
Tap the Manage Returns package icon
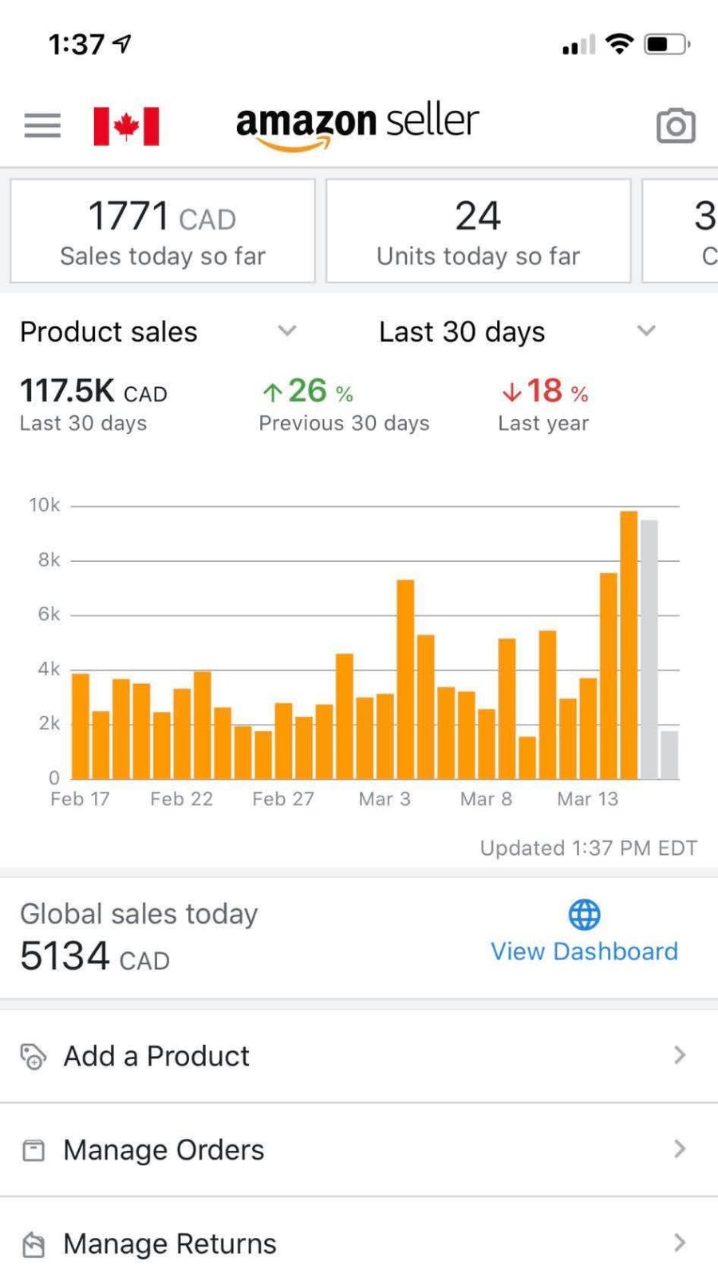click(x=33, y=1243)
